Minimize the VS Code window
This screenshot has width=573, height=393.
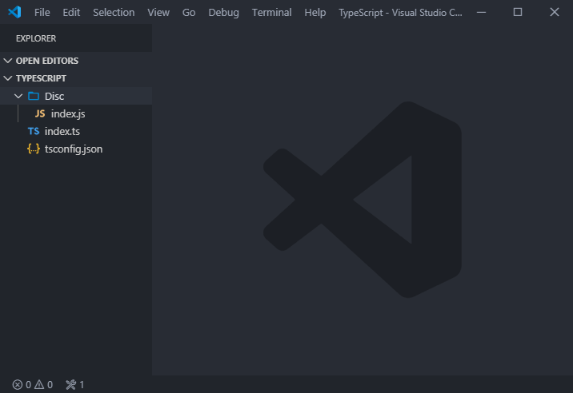pos(482,12)
